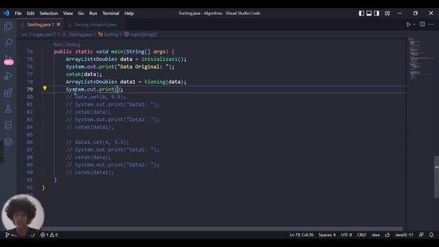
Task: Open the Database view icon
Action: click(8, 125)
